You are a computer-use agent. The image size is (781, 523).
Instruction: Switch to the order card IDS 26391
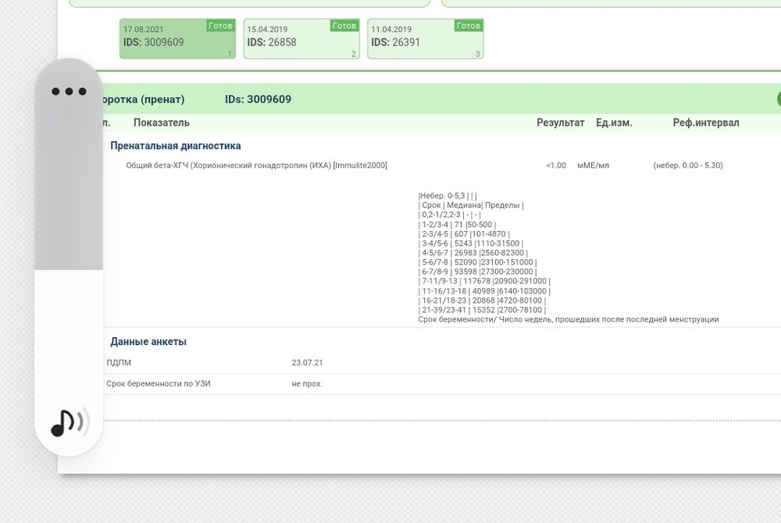(x=425, y=39)
